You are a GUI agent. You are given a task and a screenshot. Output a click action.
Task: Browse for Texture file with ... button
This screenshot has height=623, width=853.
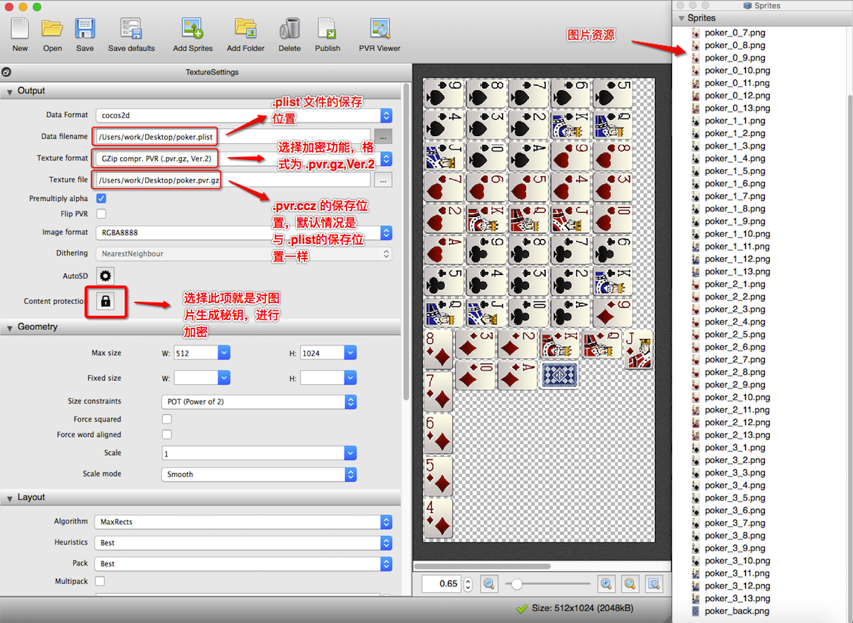click(x=382, y=180)
